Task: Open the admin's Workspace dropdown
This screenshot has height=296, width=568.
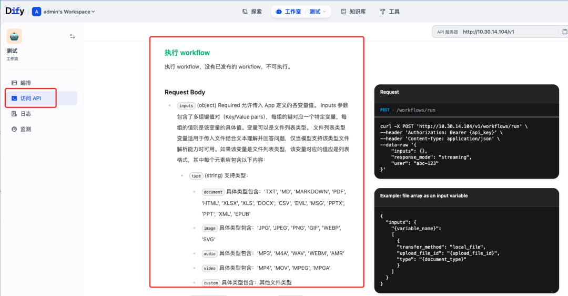Action: [x=69, y=12]
